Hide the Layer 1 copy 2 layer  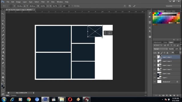(x=155, y=69)
